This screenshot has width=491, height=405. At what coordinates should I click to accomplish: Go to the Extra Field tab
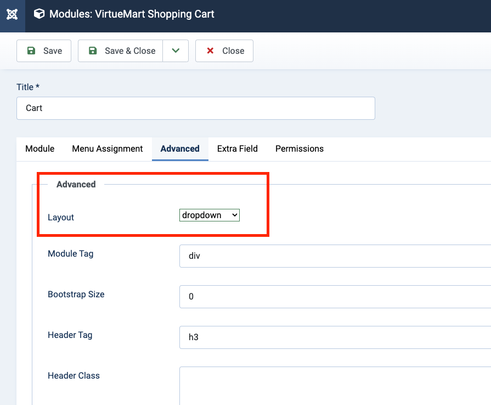238,148
